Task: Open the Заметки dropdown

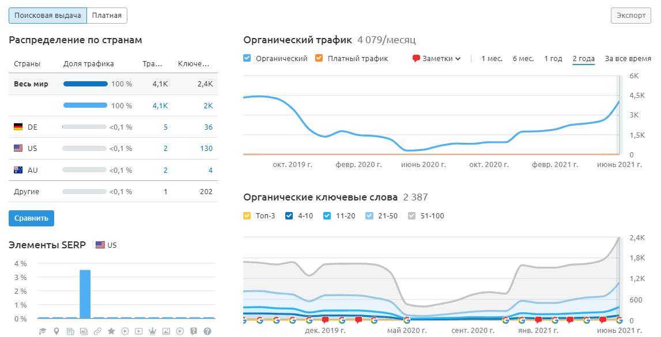Action: click(x=437, y=58)
